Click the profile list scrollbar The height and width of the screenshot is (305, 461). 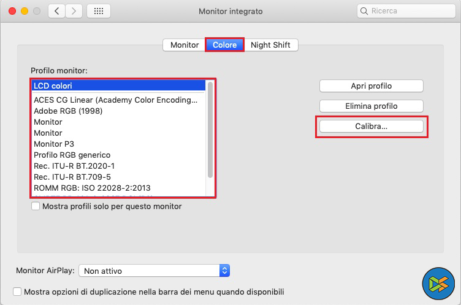pyautogui.click(x=210, y=130)
